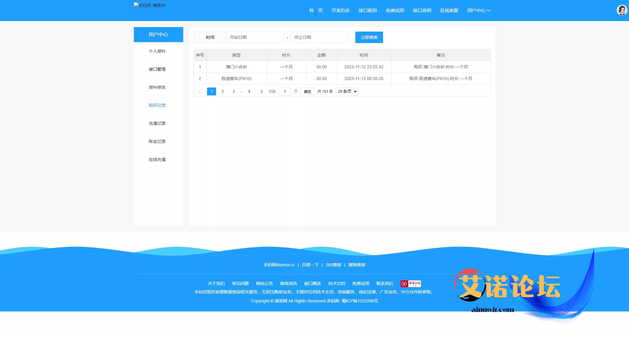
Task: Open the 新闻资讯 footer link
Action: point(288,283)
